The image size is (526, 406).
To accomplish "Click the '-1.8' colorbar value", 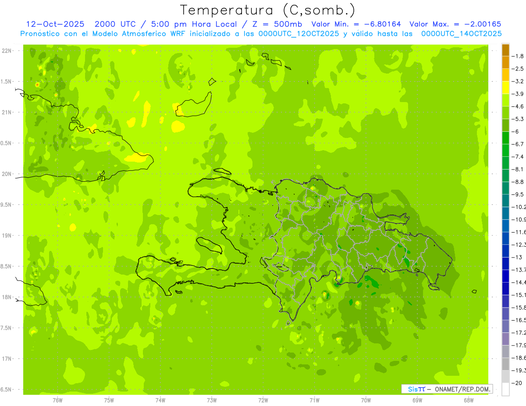I will pos(518,56).
